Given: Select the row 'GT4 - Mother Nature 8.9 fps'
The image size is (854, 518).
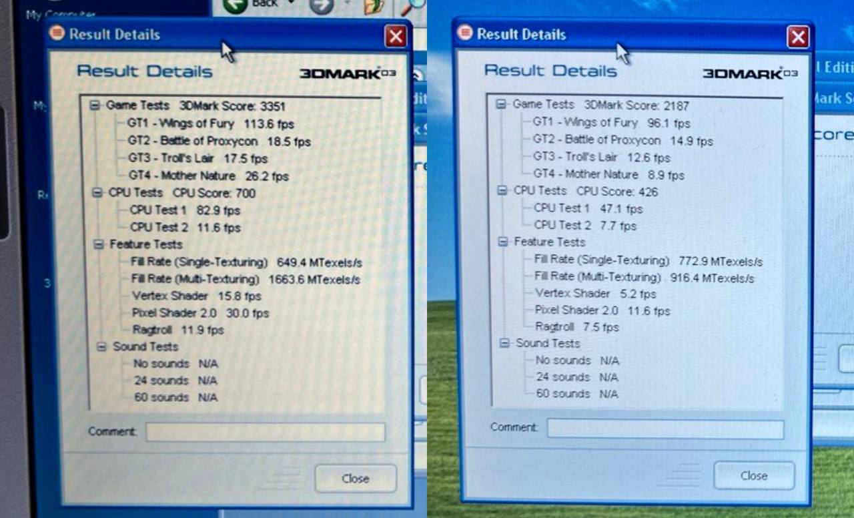Looking at the screenshot, I should pyautogui.click(x=609, y=174).
